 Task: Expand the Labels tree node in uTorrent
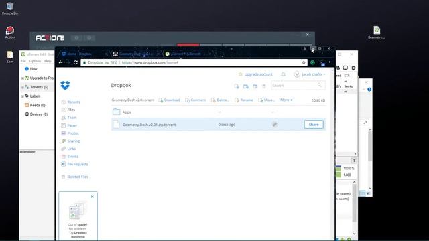(22, 96)
